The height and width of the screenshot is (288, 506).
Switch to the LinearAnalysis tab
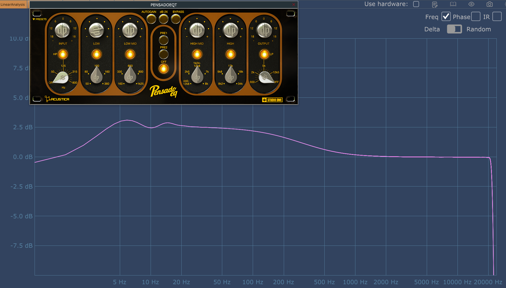point(13,4)
